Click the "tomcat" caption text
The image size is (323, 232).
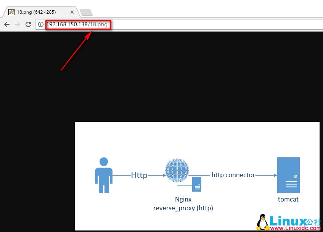[x=288, y=199]
